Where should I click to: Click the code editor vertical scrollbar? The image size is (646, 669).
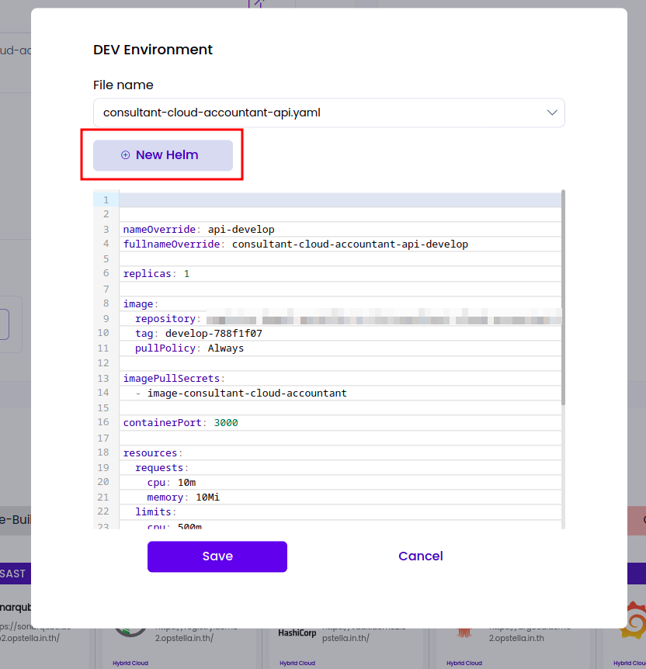[x=563, y=297]
